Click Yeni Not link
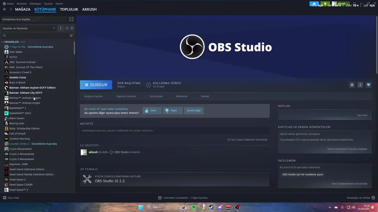The image size is (378, 212). click(362, 115)
